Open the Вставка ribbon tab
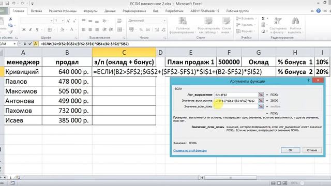The height and width of the screenshot is (186, 331). coord(36,11)
